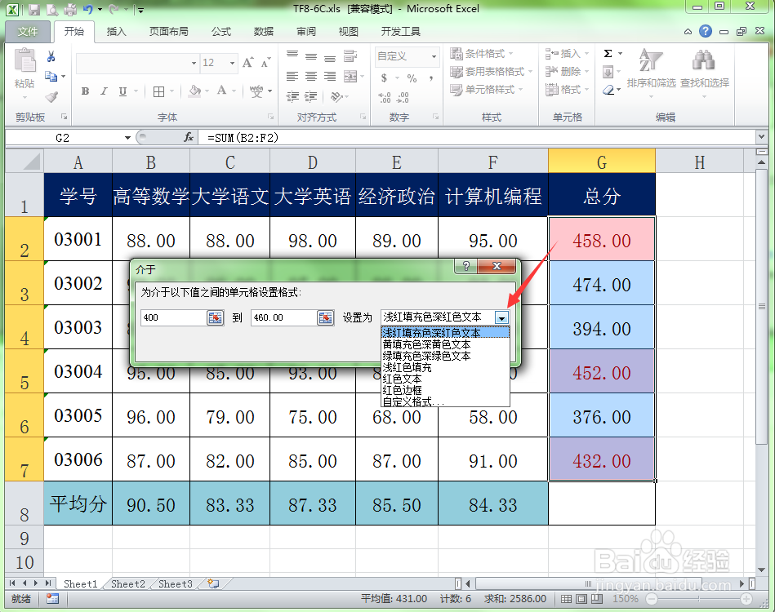
Task: Click merge and center icon
Action: (x=350, y=77)
